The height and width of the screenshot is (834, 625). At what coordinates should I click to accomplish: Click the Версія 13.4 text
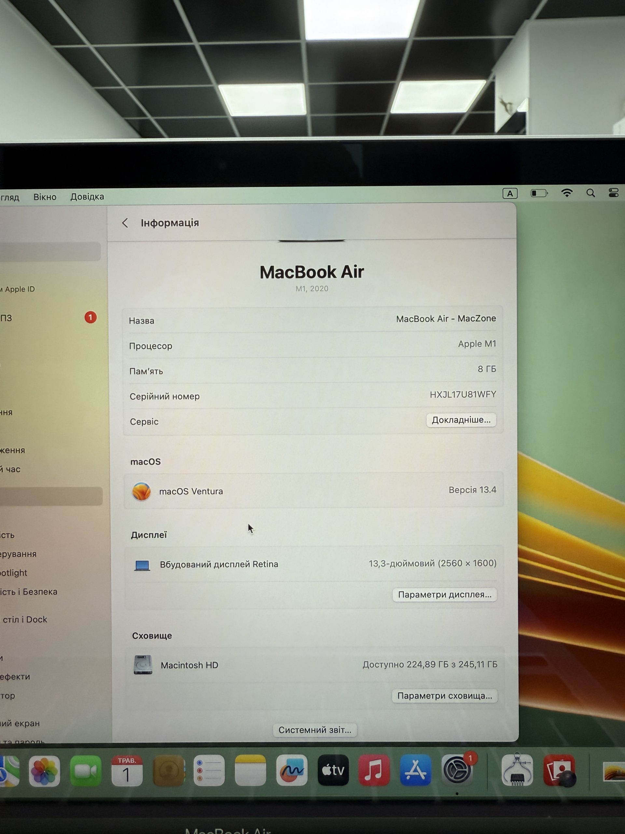click(472, 490)
